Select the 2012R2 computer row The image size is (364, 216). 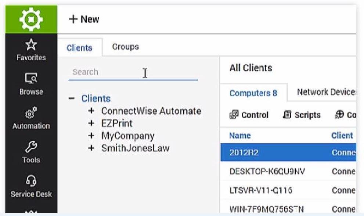point(257,153)
